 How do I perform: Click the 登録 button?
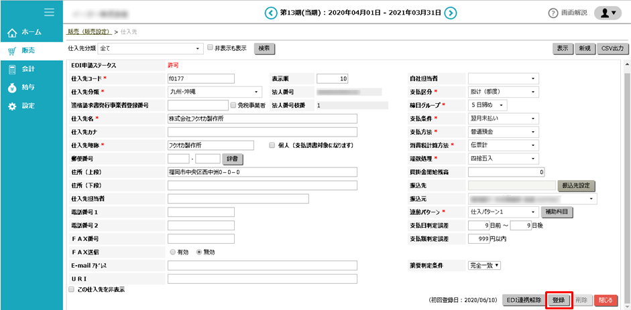pos(558,301)
